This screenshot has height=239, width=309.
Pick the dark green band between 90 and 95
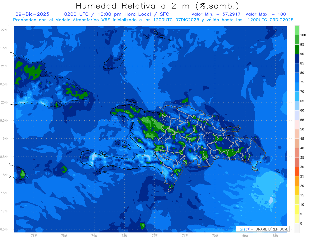[x=297, y=49]
